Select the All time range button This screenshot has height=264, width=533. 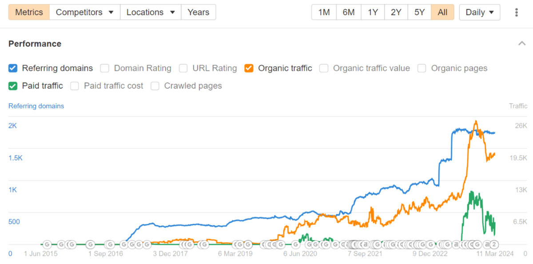442,12
